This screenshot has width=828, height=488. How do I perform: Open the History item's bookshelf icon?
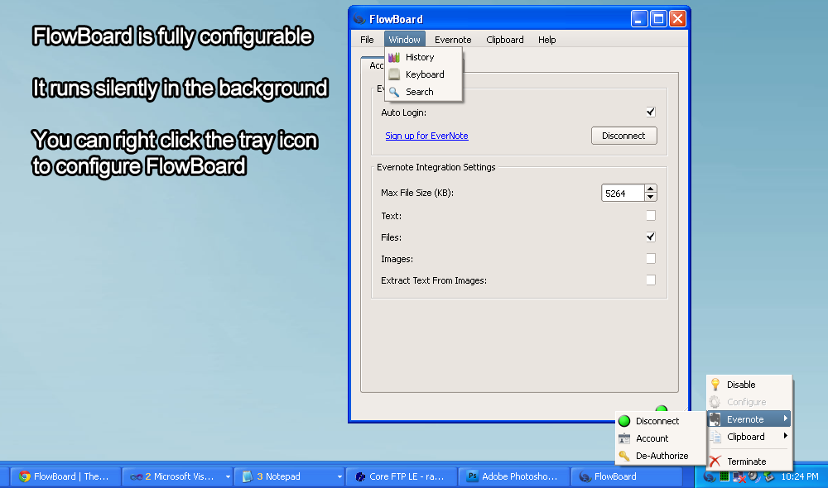(394, 58)
